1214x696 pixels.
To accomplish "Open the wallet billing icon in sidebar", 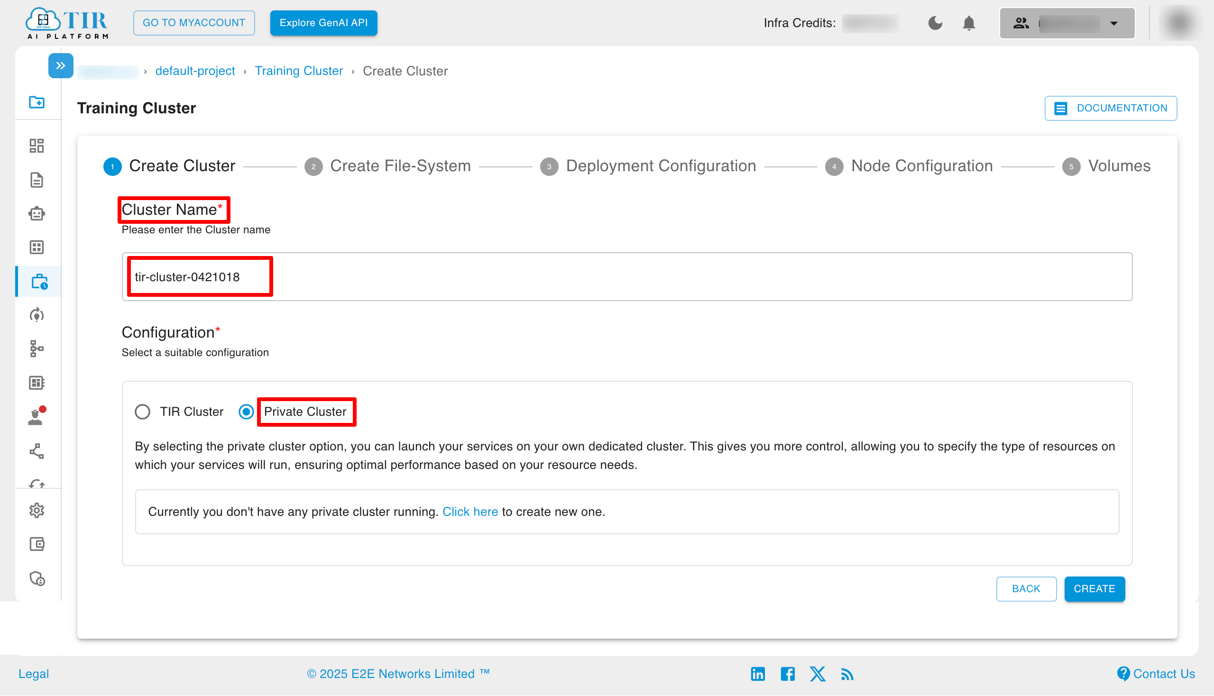I will coord(37,544).
